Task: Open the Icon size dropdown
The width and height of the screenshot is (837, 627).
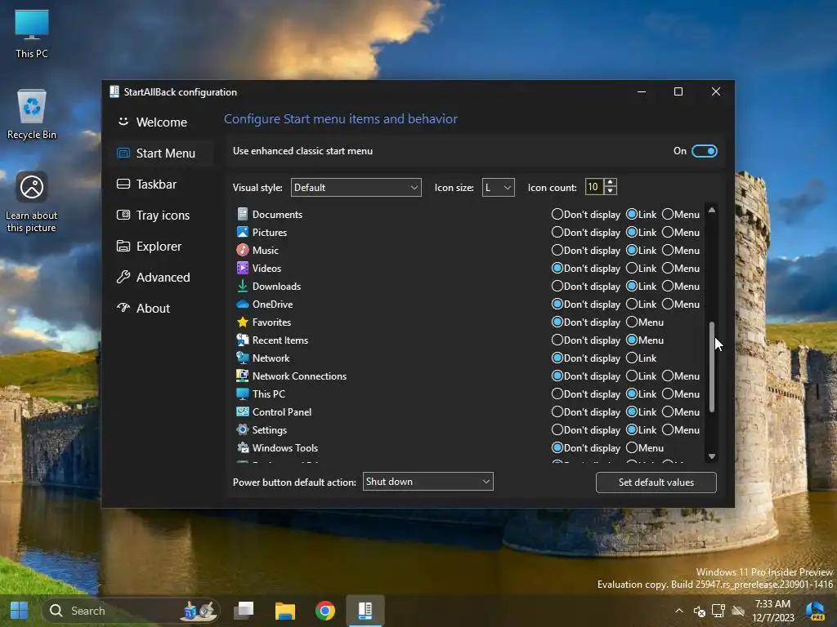Action: click(x=498, y=187)
